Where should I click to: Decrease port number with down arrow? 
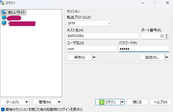[167, 37]
